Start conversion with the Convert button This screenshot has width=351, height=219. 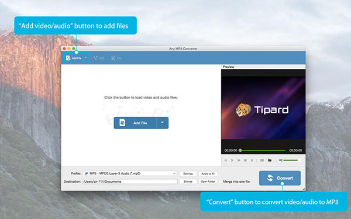[280, 178]
